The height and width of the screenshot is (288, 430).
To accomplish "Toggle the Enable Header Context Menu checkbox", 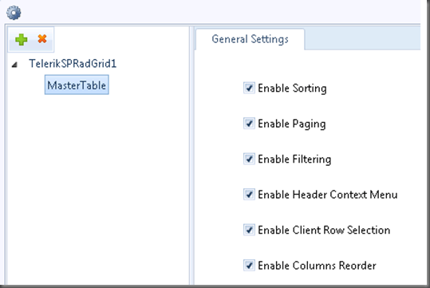I will [x=249, y=194].
